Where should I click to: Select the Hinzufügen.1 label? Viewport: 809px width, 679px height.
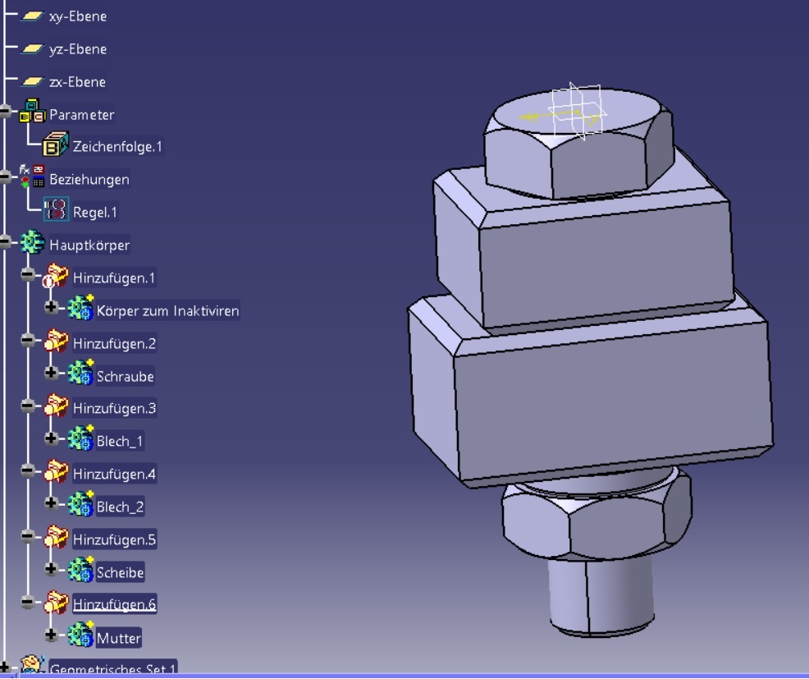click(114, 278)
